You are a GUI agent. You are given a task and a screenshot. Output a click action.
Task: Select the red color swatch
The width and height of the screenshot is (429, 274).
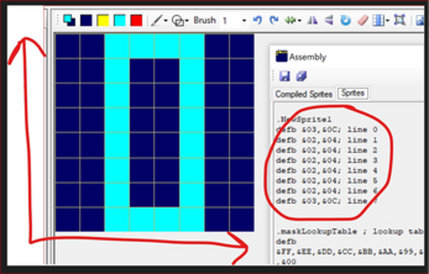click(x=137, y=20)
